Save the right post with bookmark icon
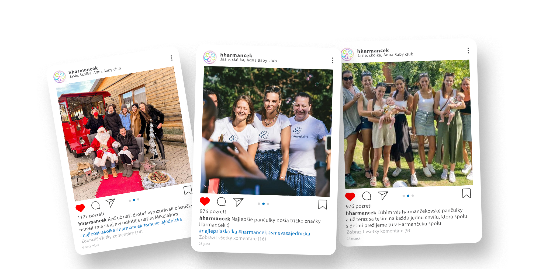Image resolution: width=539 pixels, height=269 pixels. [467, 193]
